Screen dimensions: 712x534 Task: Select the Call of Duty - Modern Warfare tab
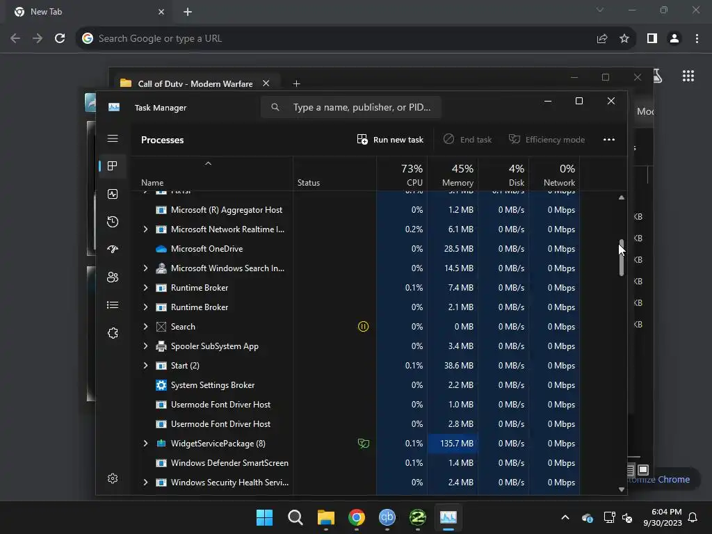tap(195, 83)
